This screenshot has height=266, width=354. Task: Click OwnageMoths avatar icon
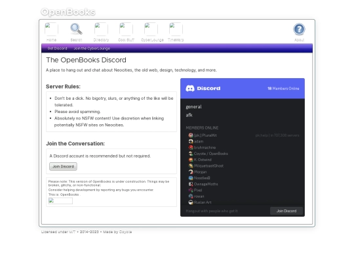click(191, 184)
